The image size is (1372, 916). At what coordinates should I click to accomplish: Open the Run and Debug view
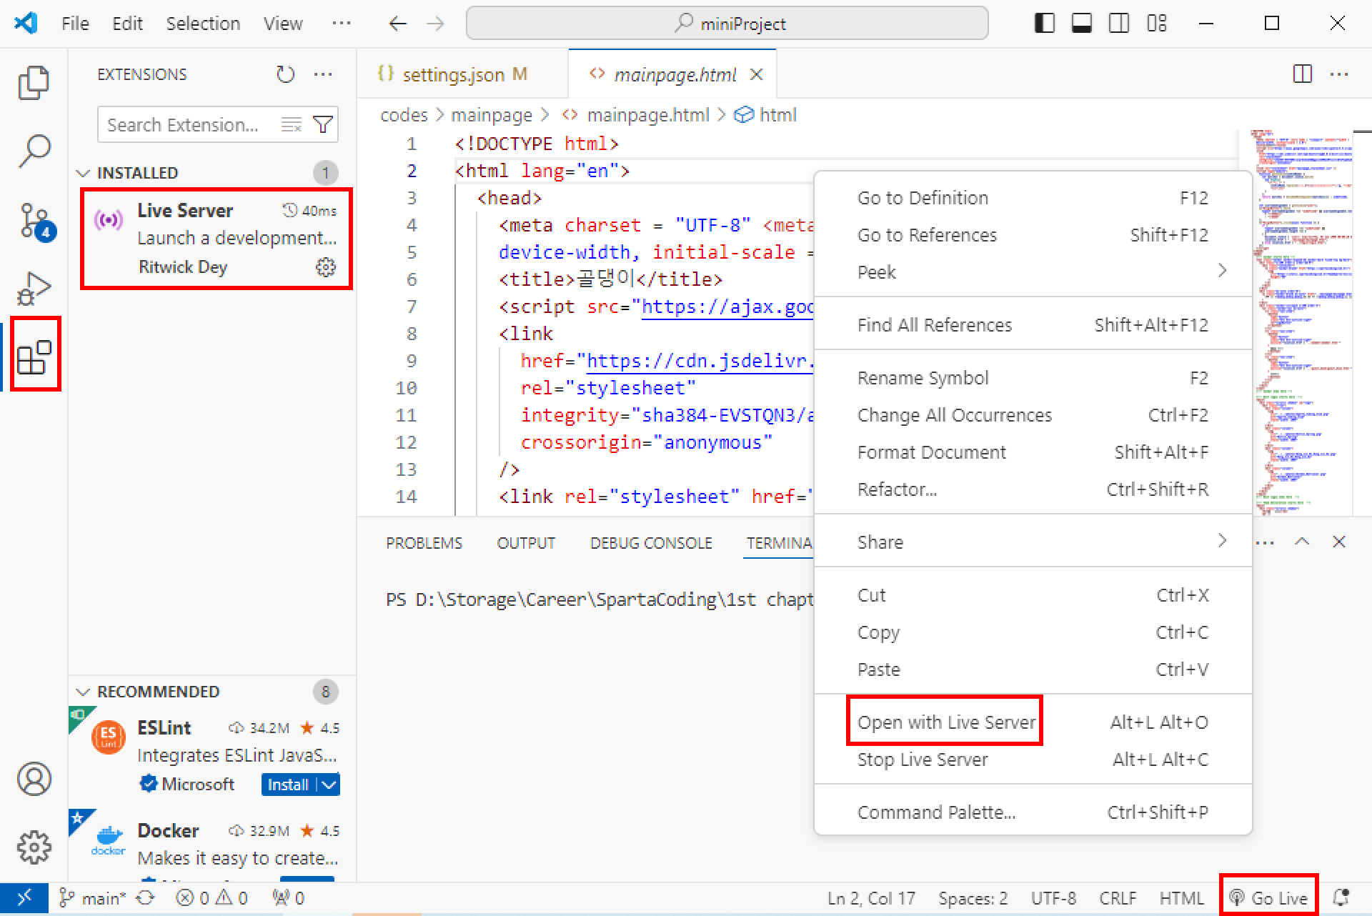pos(34,288)
